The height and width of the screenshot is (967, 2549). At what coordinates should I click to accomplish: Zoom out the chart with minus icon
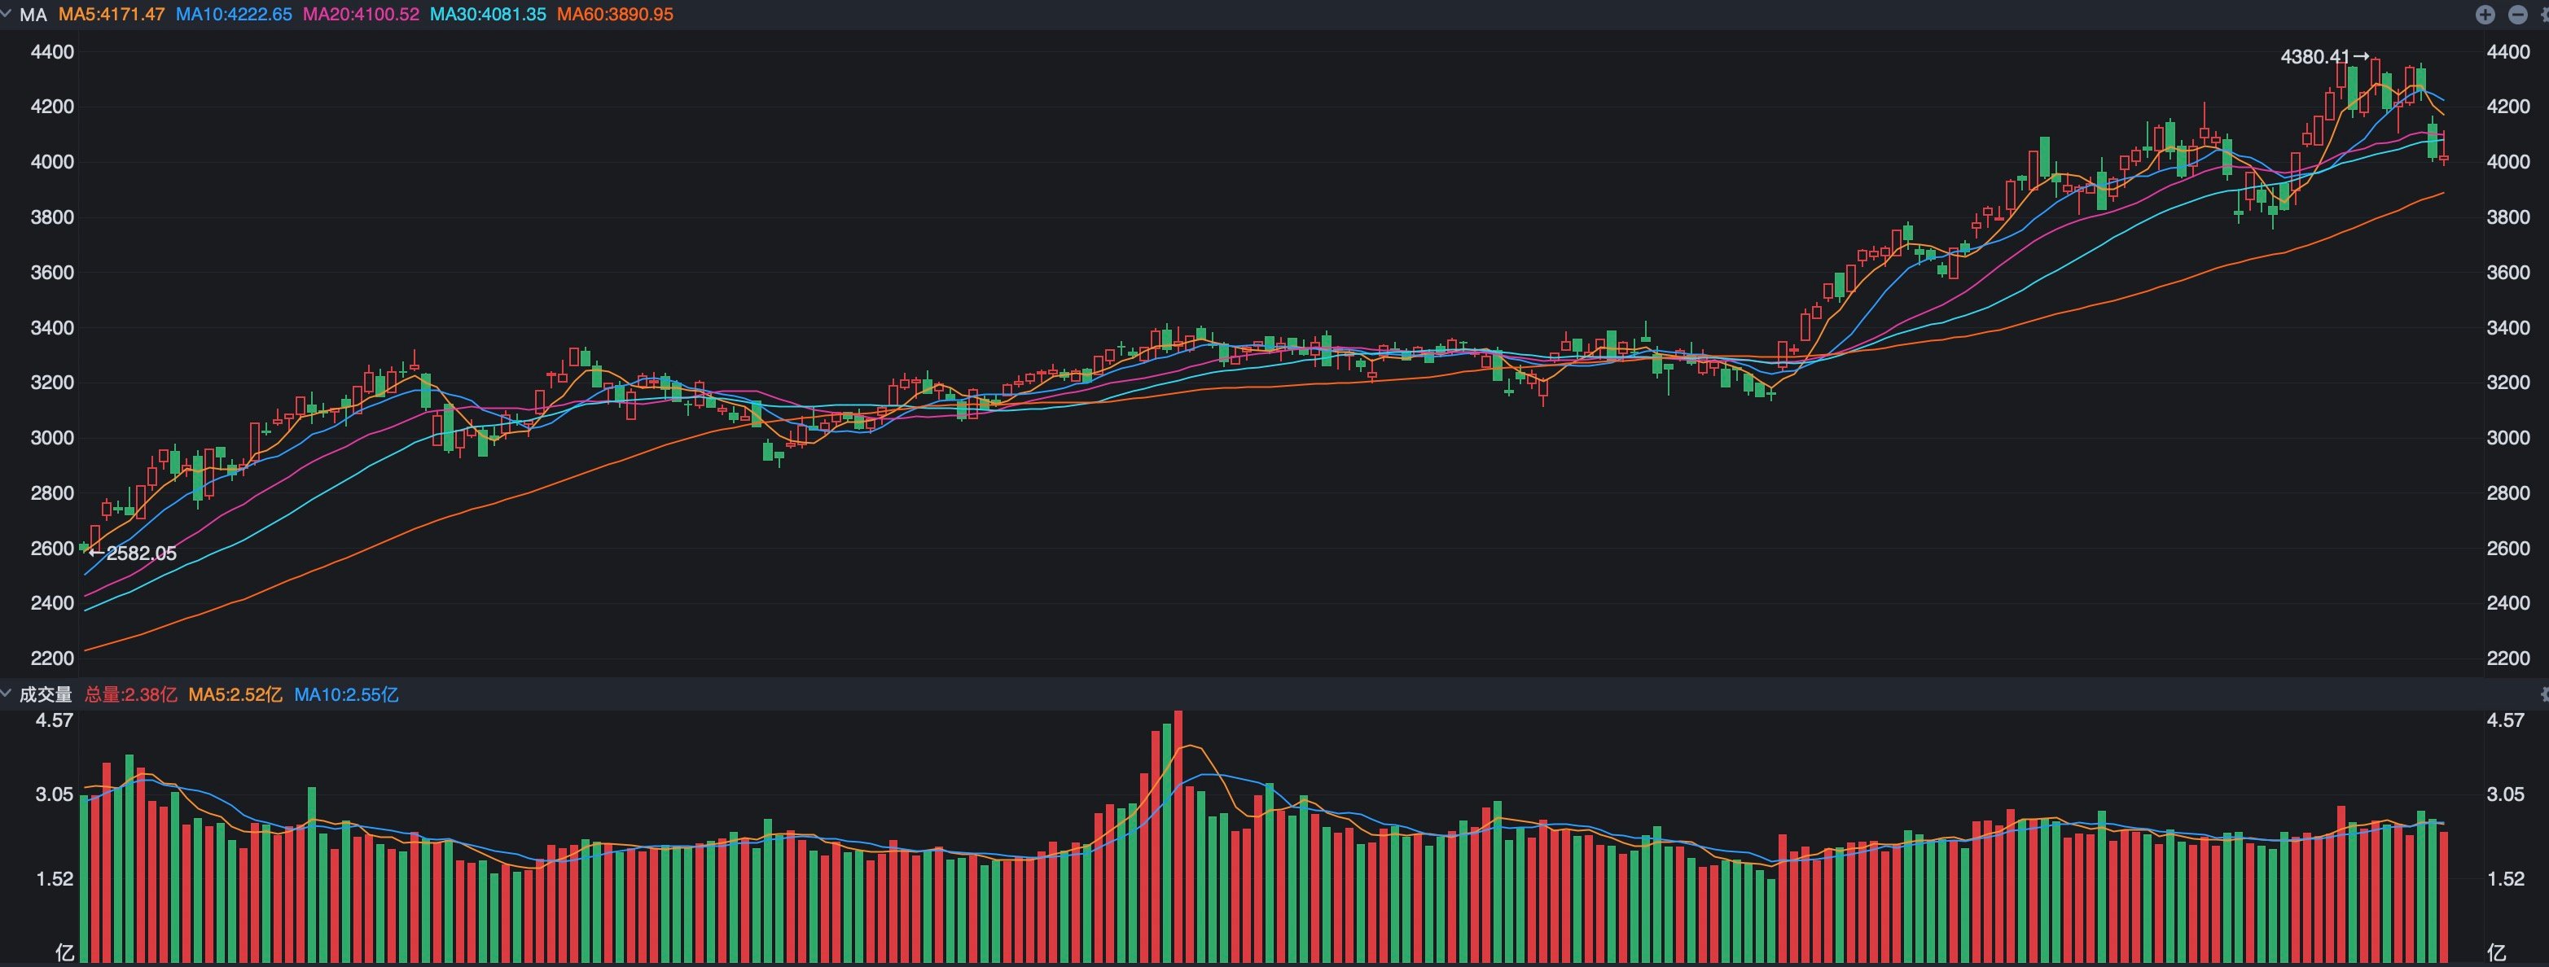2518,14
